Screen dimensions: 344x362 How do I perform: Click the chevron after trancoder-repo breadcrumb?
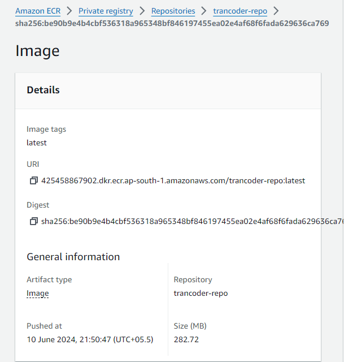coord(276,11)
